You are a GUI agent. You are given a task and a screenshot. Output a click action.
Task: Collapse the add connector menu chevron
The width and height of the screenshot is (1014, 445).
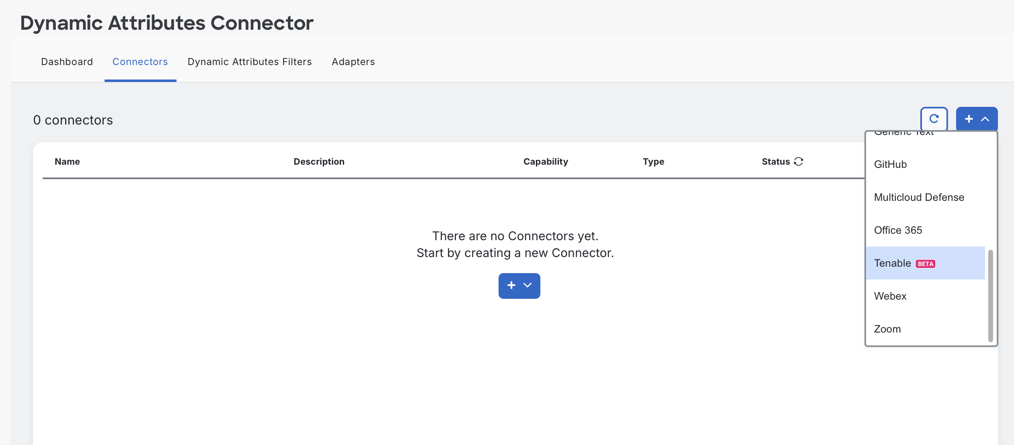(985, 119)
